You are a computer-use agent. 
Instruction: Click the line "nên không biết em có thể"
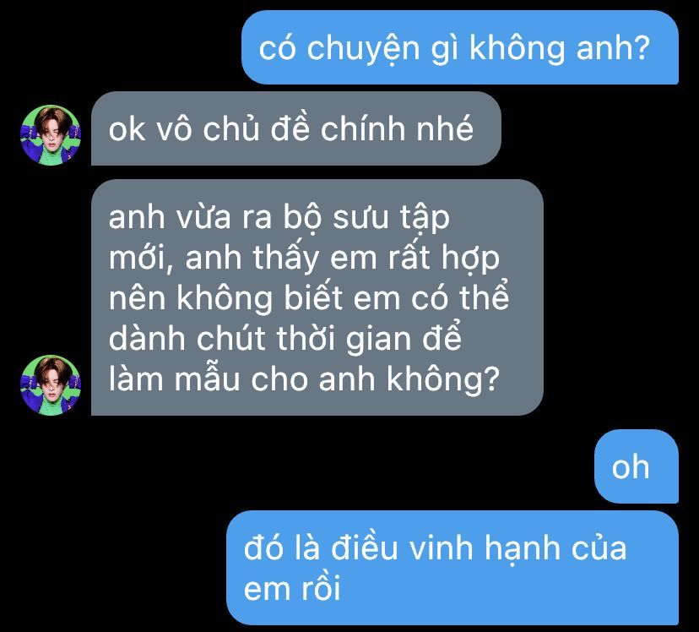(x=308, y=298)
